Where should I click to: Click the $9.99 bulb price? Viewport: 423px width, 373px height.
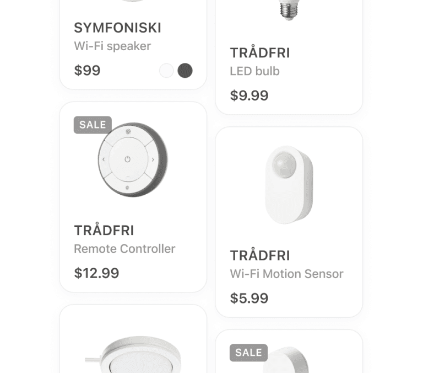click(x=249, y=95)
